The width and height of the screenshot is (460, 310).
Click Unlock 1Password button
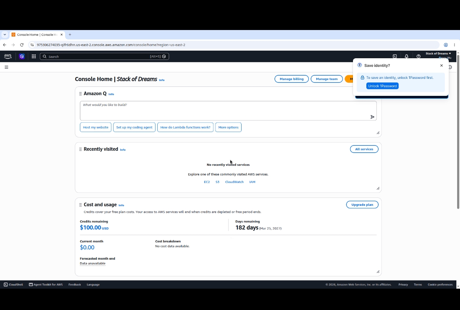[382, 86]
